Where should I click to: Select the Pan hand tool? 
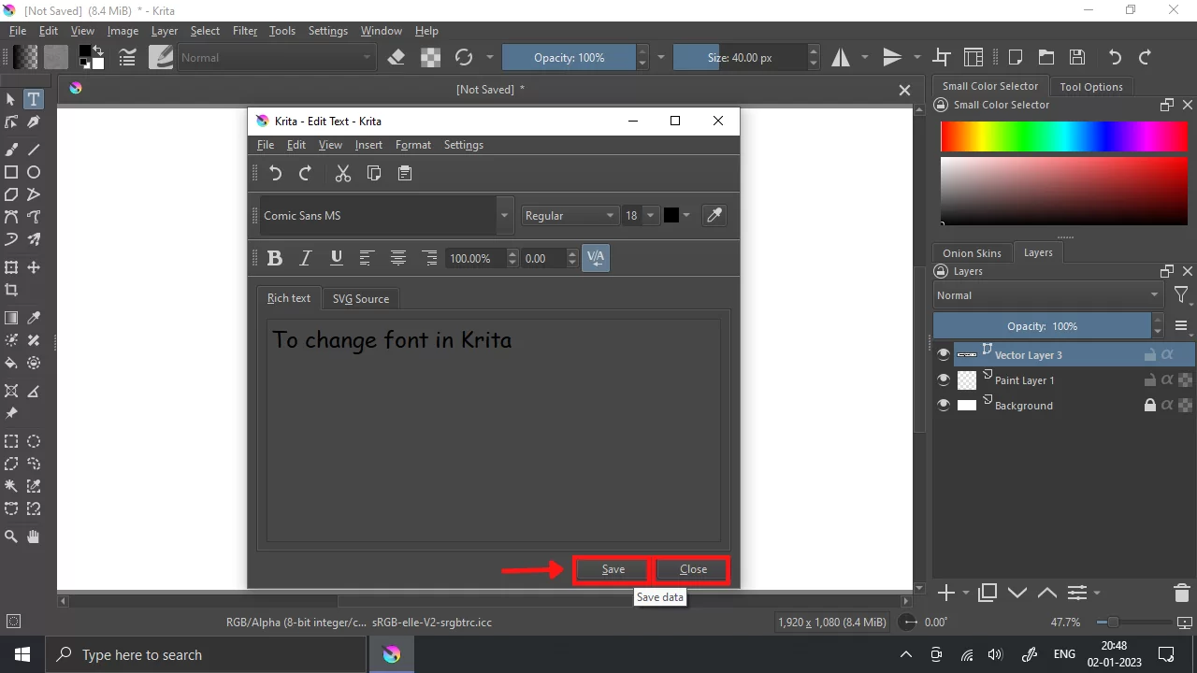pos(34,537)
